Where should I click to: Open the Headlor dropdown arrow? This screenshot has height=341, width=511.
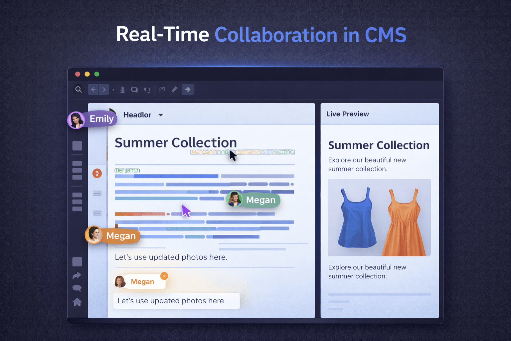(160, 115)
